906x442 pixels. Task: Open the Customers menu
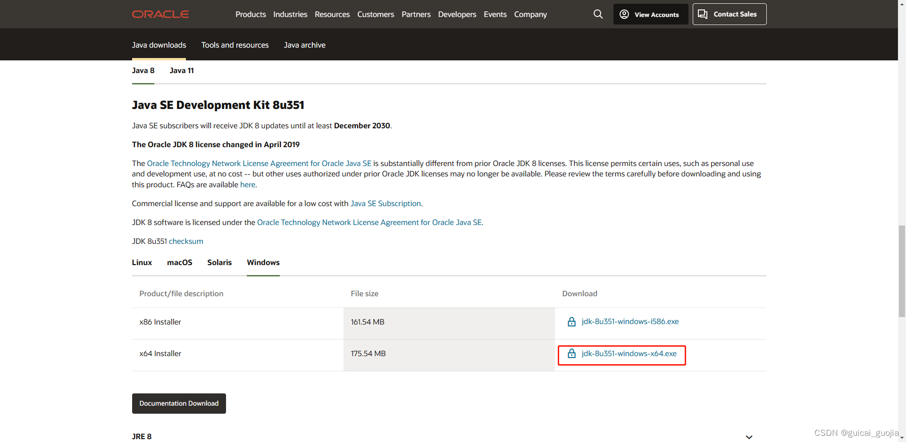pyautogui.click(x=376, y=14)
